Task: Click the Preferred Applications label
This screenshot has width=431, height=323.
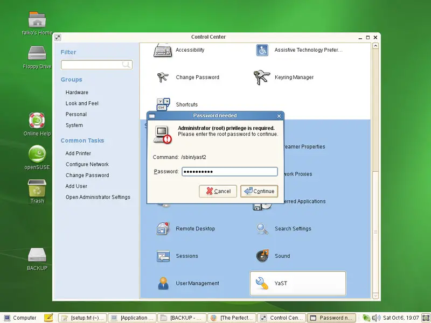Action: 305,201
